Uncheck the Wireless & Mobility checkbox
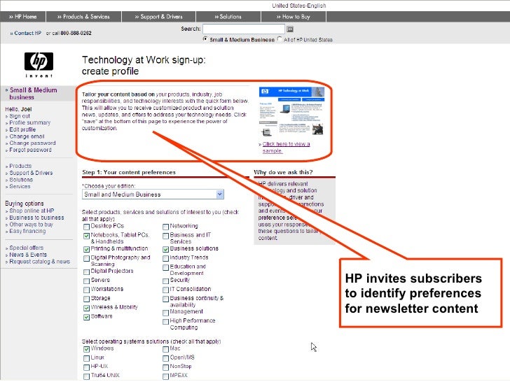Viewport: 510px width, 382px height. pos(86,308)
